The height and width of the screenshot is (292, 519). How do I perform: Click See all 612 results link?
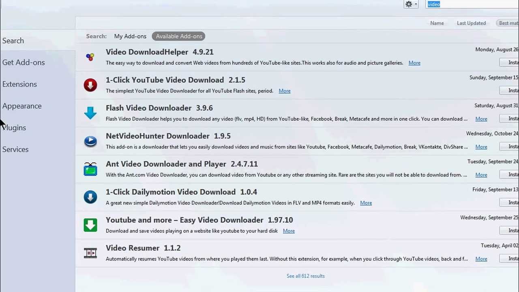306,276
